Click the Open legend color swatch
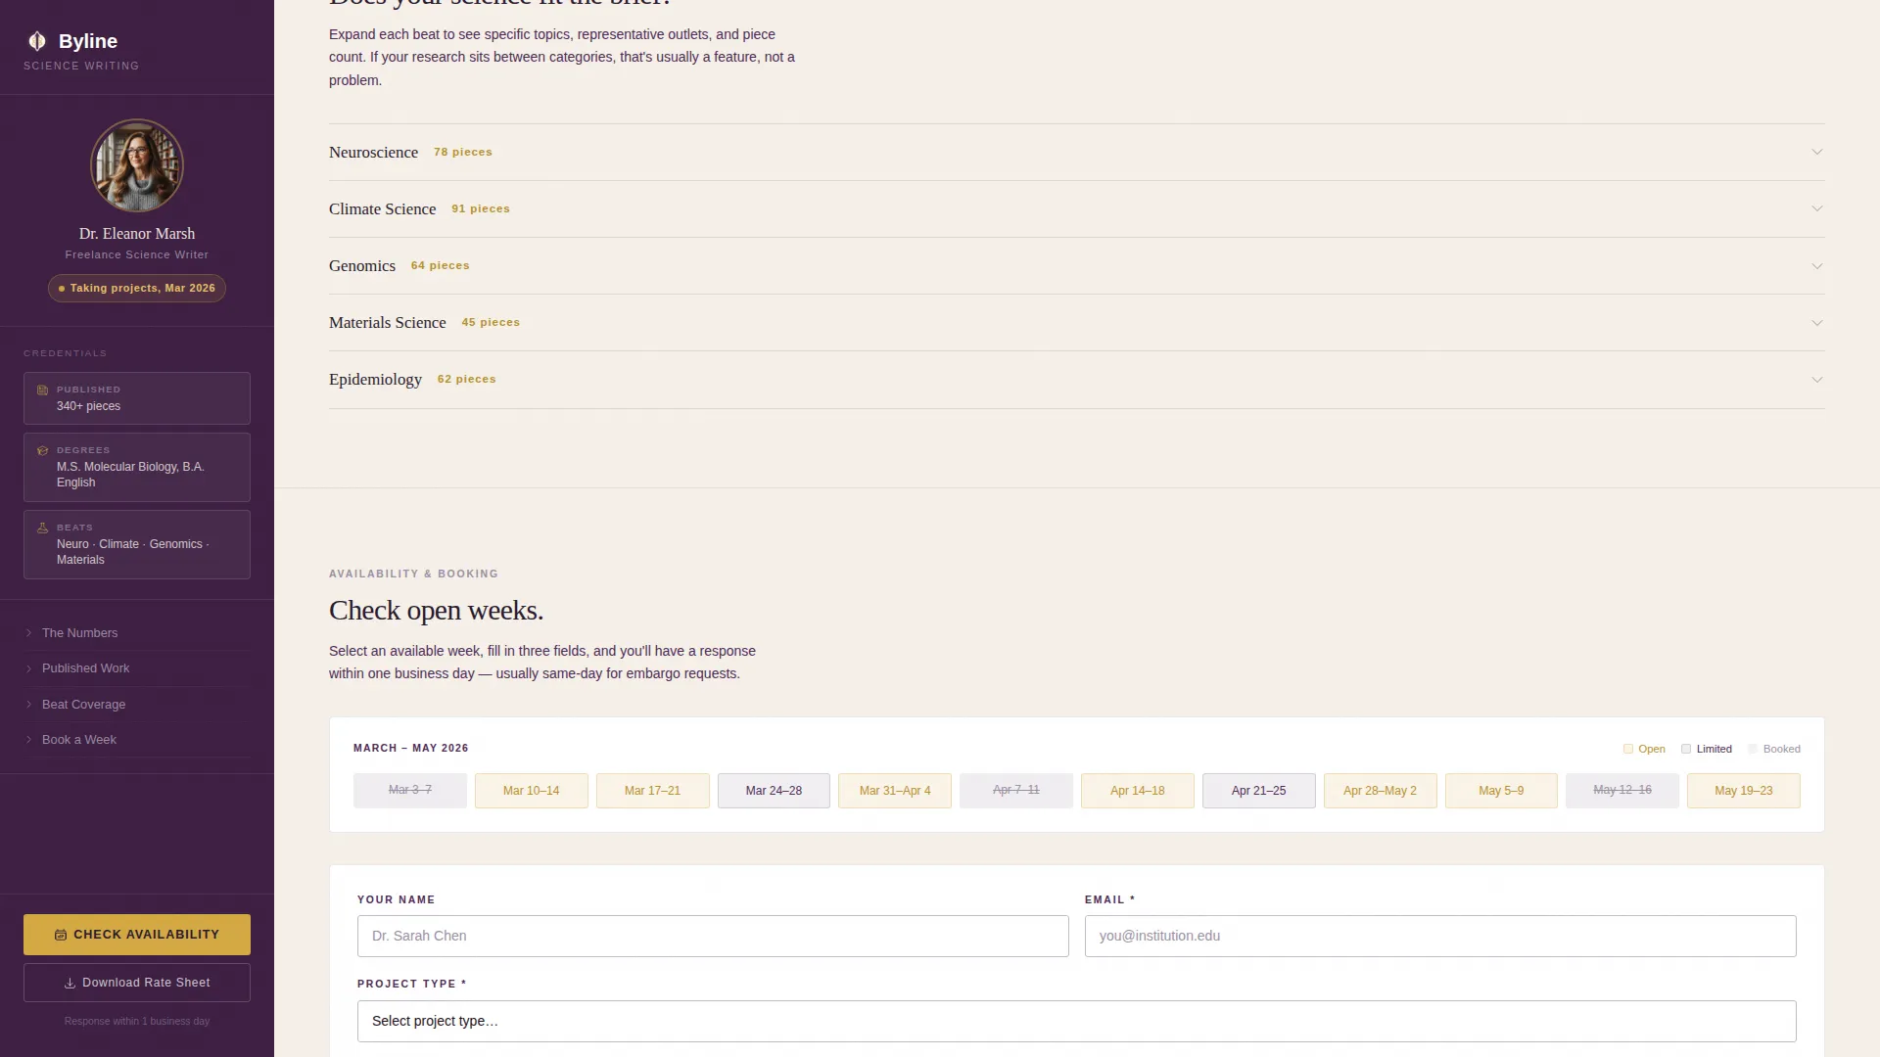The width and height of the screenshot is (1880, 1057). [x=1628, y=749]
